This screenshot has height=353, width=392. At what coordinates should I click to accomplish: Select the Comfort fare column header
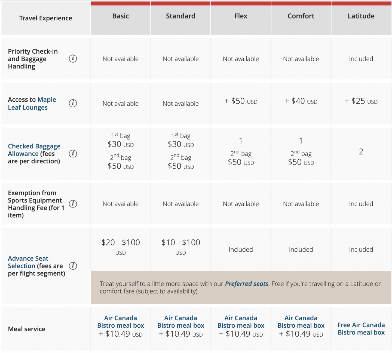301,16
